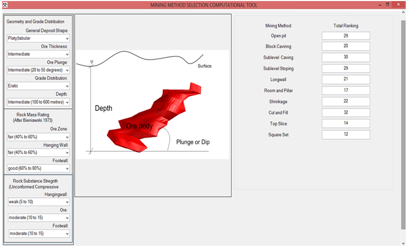Minimize the application window
The width and height of the screenshot is (408, 249).
[x=379, y=5]
